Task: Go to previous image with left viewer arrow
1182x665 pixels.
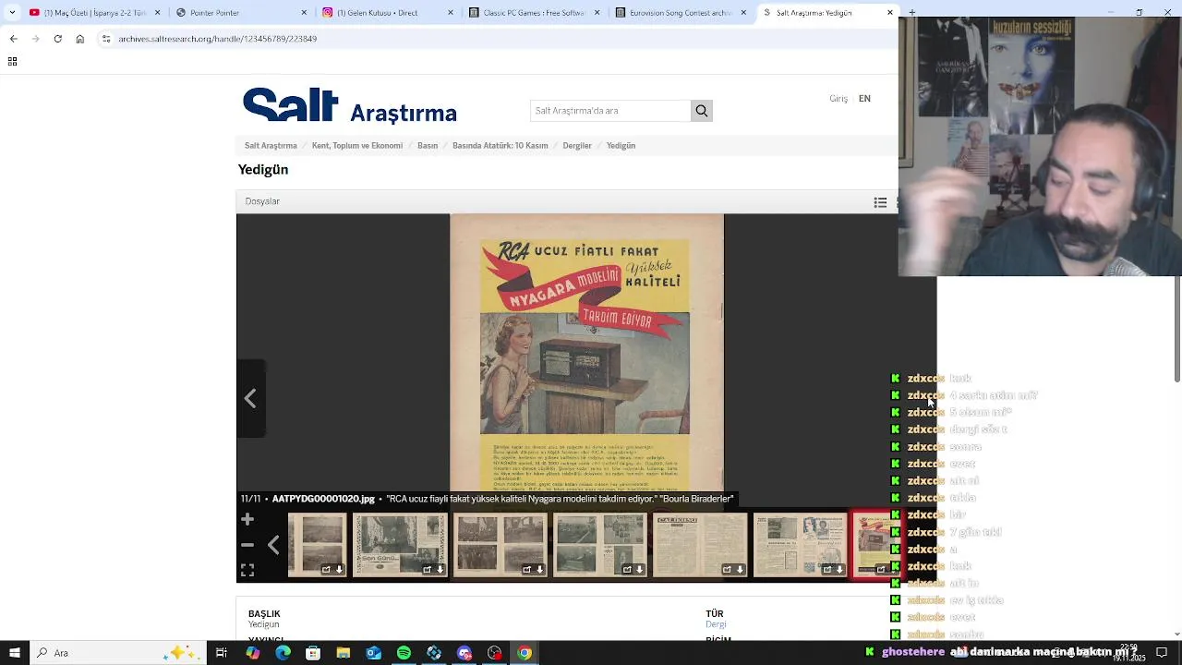Action: 250,398
